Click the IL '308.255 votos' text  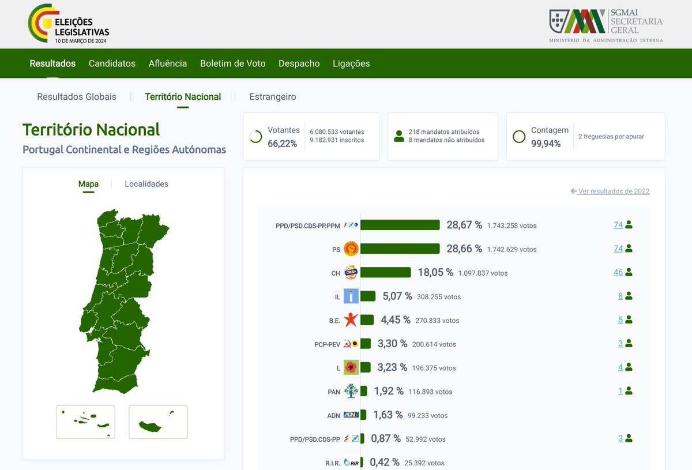pos(439,297)
